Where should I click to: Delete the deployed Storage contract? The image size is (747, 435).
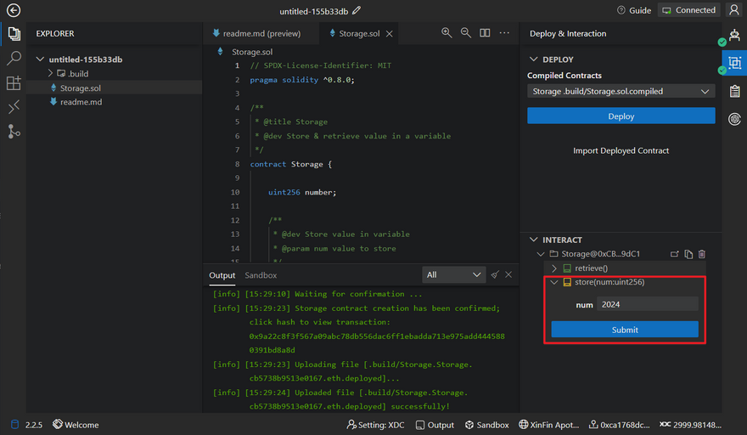click(x=702, y=254)
